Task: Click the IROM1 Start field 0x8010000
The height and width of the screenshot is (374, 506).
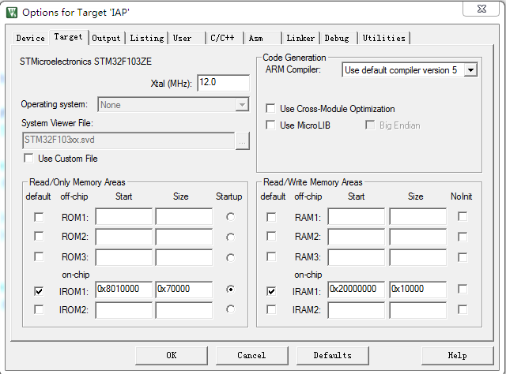Action: click(x=123, y=290)
